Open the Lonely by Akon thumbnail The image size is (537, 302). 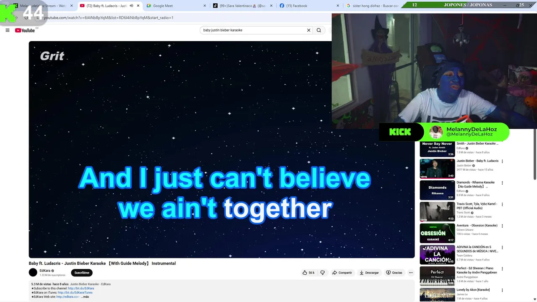[x=437, y=295]
